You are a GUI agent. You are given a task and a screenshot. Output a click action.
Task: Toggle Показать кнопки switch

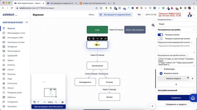coord(160,35)
